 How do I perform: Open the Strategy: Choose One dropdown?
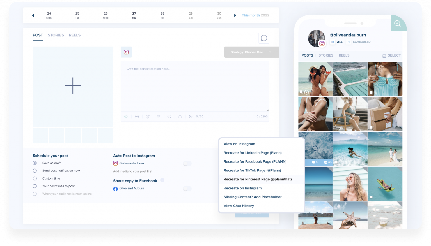[x=251, y=52]
